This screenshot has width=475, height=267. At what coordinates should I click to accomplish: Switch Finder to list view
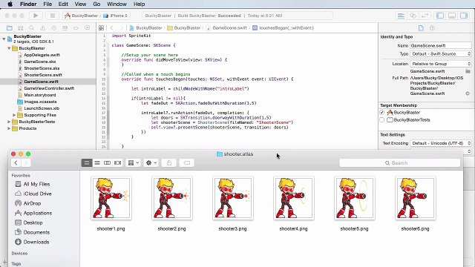click(97, 163)
